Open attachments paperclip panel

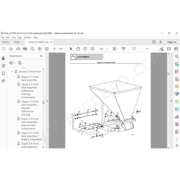[x=3, y=81]
